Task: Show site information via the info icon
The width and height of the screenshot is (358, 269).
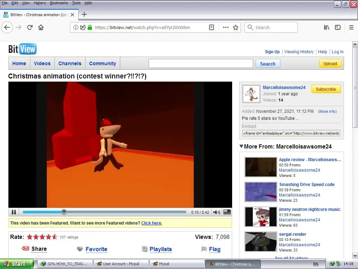Action: 76,27
